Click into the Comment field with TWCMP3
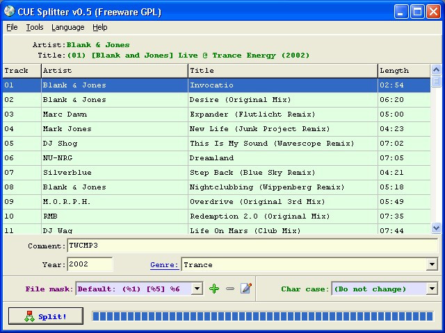Viewport: 445px width, 333px height. (x=252, y=246)
